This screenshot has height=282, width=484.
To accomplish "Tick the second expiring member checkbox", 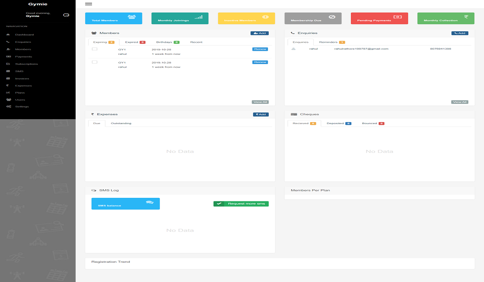I will [x=94, y=62].
